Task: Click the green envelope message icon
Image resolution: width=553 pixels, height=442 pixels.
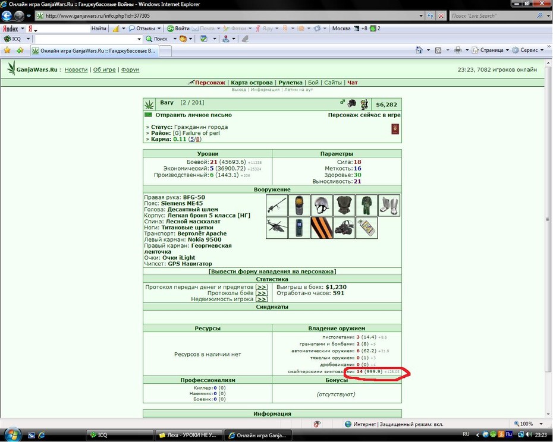Action: click(148, 115)
